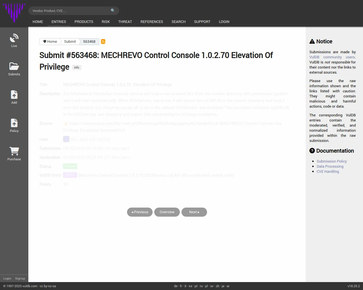This screenshot has width=363, height=290.
Task: Switch language to ar
Action: 228,286
